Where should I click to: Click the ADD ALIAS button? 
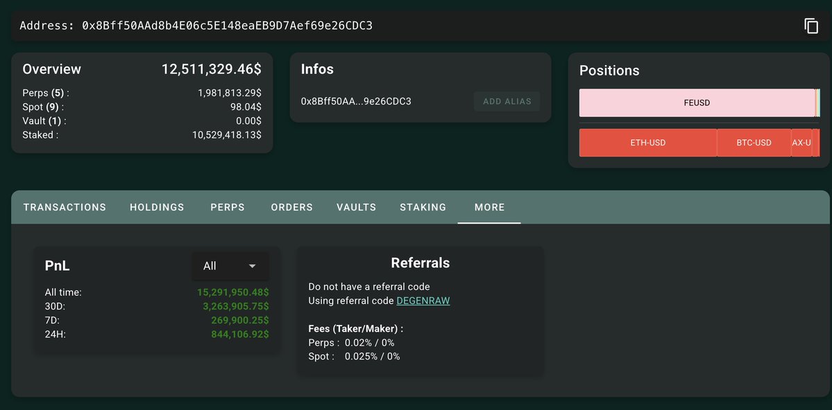coord(507,101)
